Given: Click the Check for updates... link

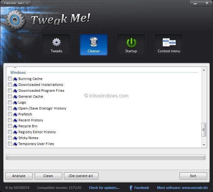Looking at the screenshot, I should [x=104, y=188].
